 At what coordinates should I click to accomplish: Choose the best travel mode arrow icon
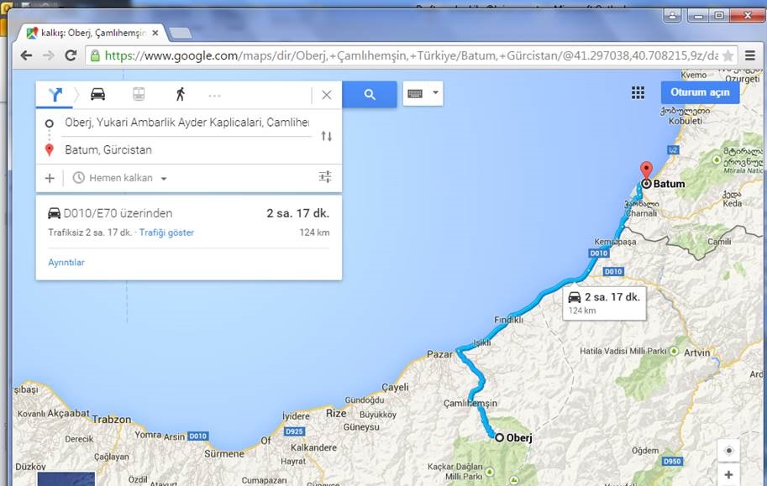[x=55, y=94]
